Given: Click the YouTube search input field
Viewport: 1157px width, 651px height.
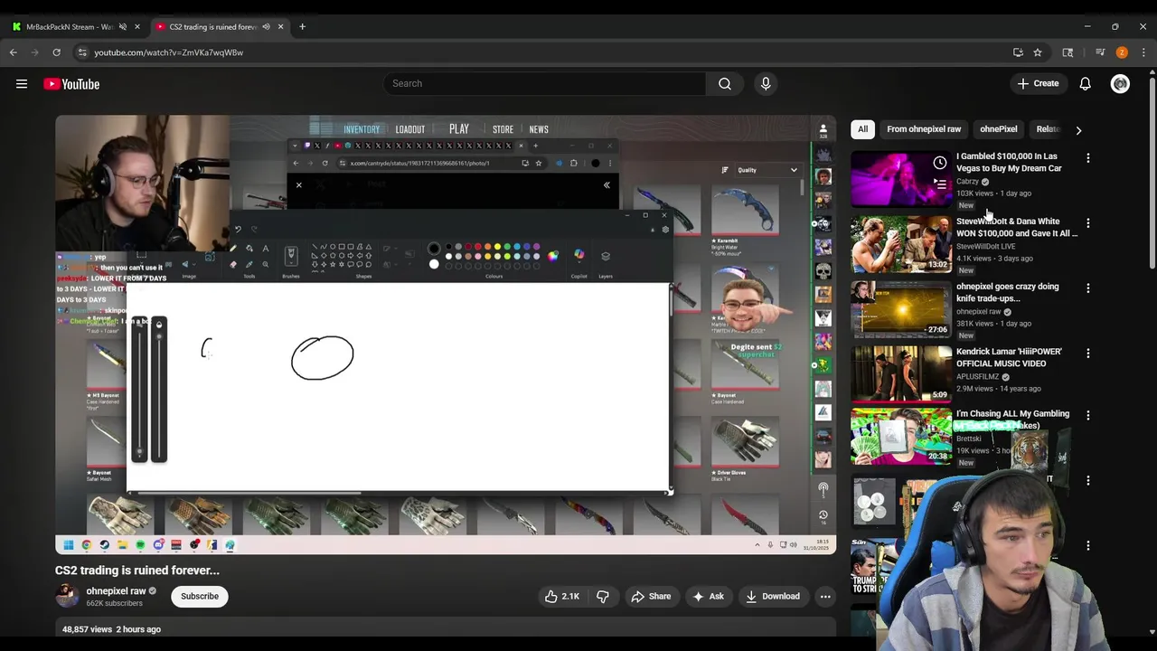Looking at the screenshot, I should [545, 83].
